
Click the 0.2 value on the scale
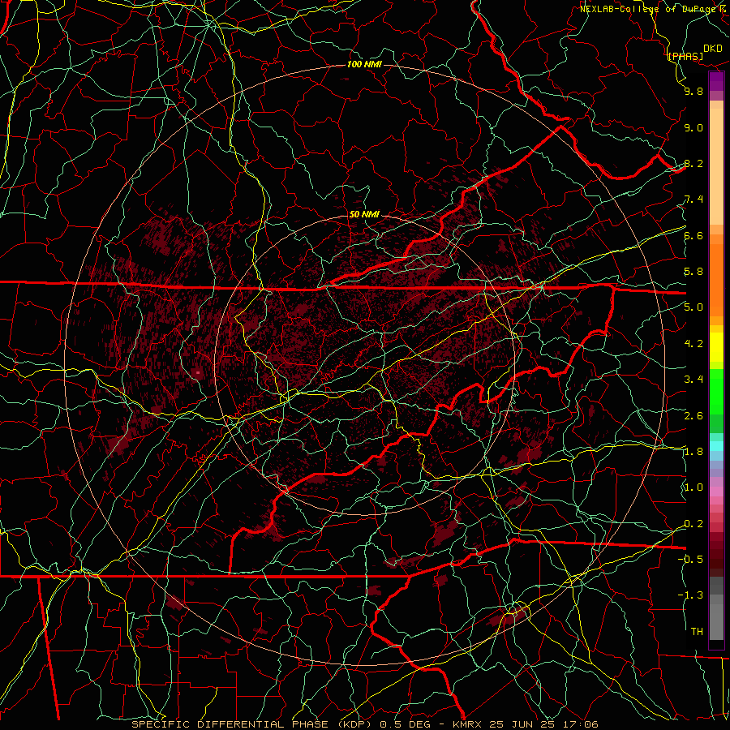pyautogui.click(x=693, y=524)
